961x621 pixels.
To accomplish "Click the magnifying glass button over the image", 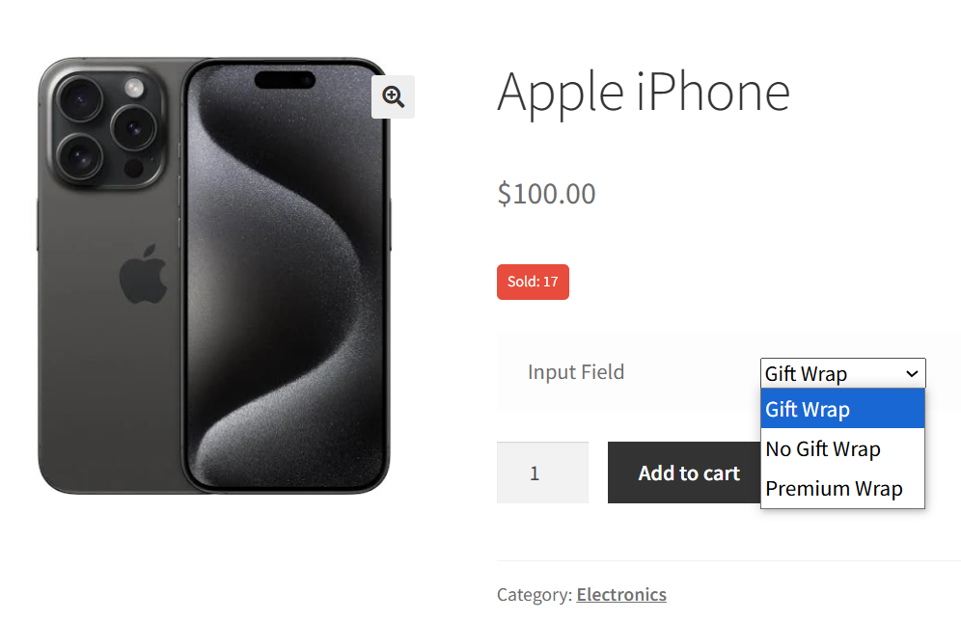I will pyautogui.click(x=393, y=96).
